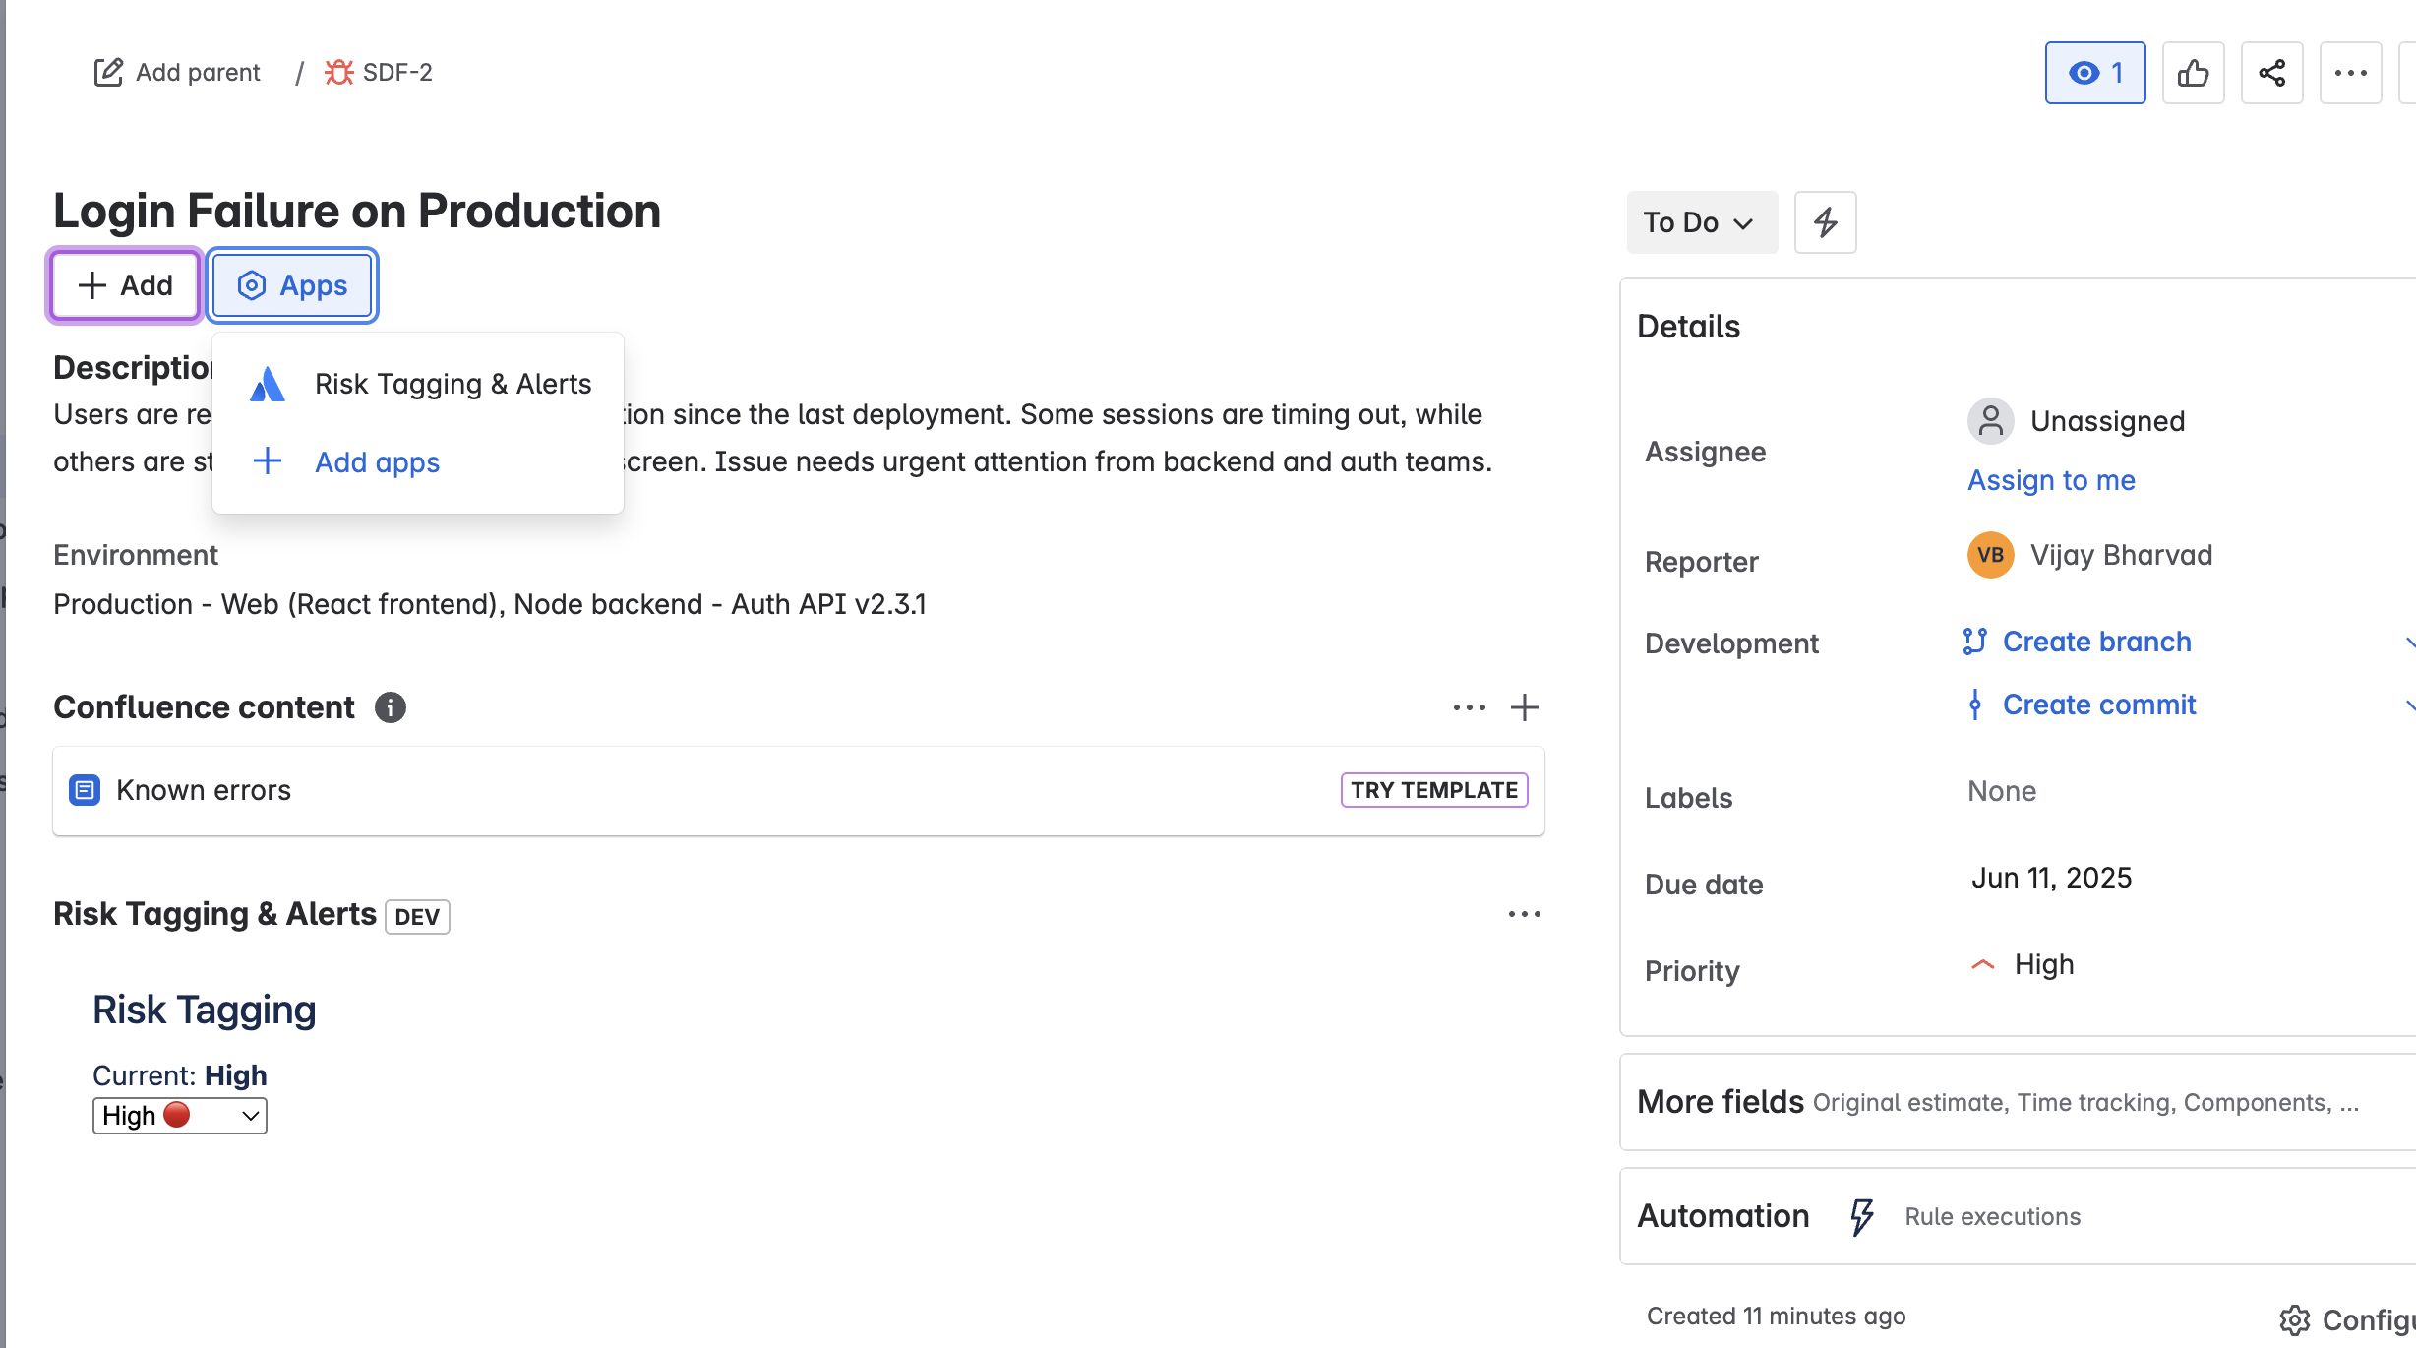Toggle the Apps menu button
This screenshot has height=1348, width=2416.
(292, 285)
